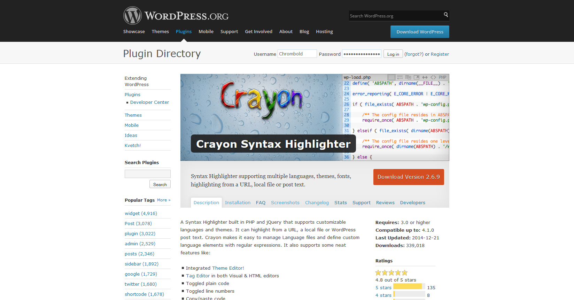Show the Developers tab
This screenshot has height=300, width=574.
pyautogui.click(x=413, y=203)
